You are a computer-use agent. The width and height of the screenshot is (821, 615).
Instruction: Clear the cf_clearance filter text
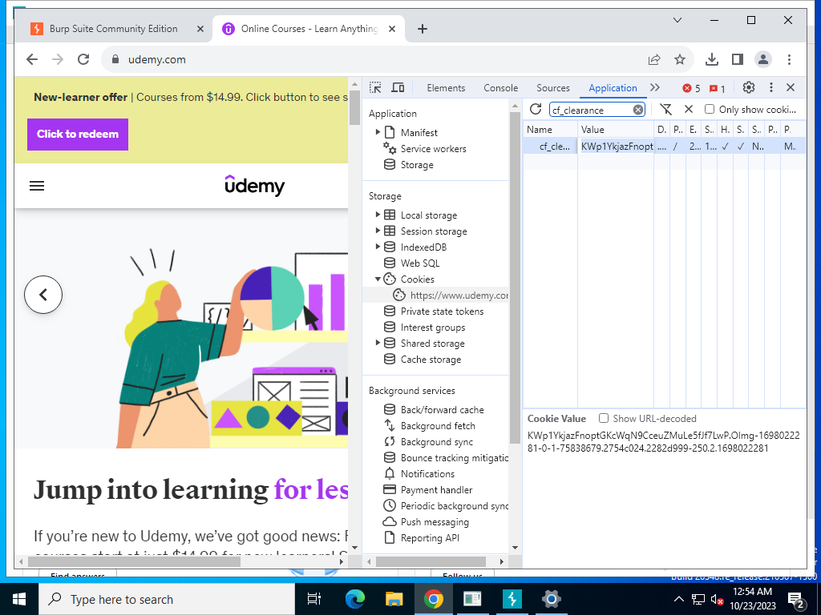[x=637, y=110]
